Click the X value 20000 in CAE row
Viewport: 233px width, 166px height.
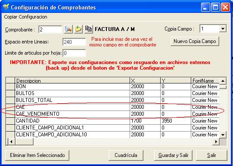(145, 107)
